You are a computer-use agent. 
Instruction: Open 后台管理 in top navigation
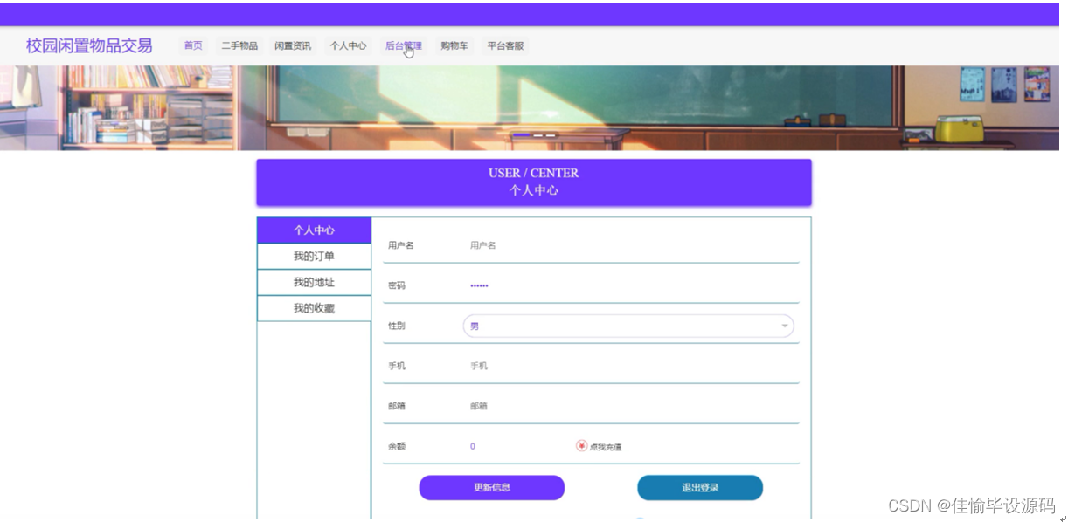point(403,45)
